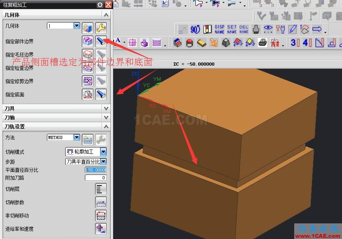Click the 指定底面 label text

click(15, 95)
